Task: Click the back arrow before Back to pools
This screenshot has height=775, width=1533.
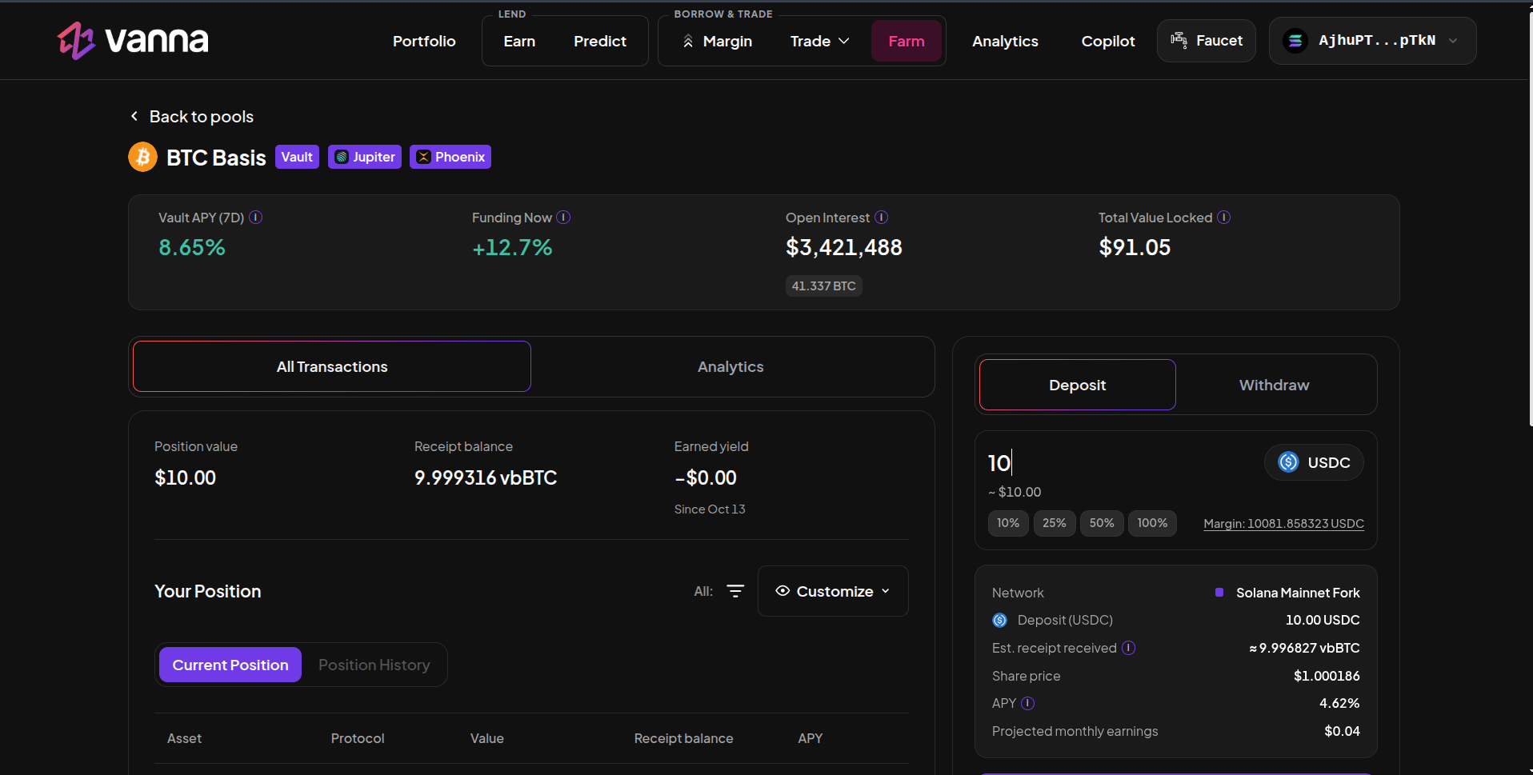Action: pos(134,116)
